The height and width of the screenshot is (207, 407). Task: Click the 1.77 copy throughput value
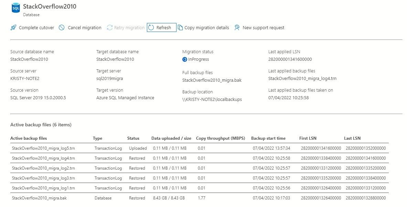point(201,198)
